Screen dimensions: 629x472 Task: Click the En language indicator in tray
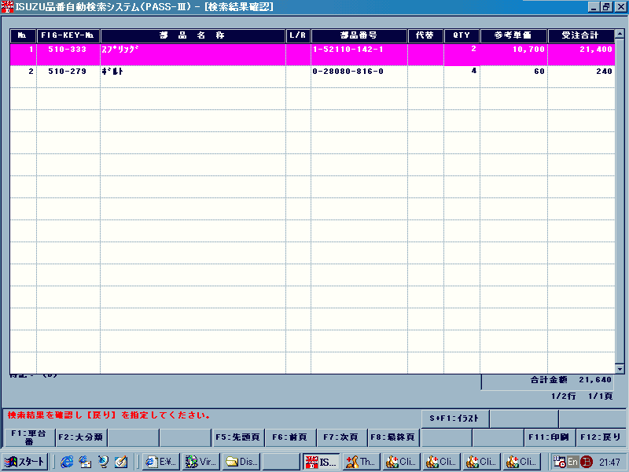tap(572, 462)
